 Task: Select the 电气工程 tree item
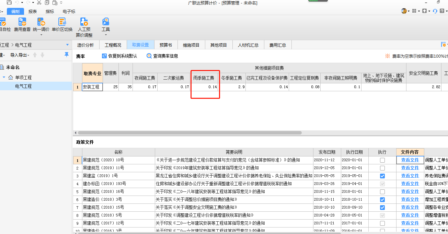tap(23, 86)
